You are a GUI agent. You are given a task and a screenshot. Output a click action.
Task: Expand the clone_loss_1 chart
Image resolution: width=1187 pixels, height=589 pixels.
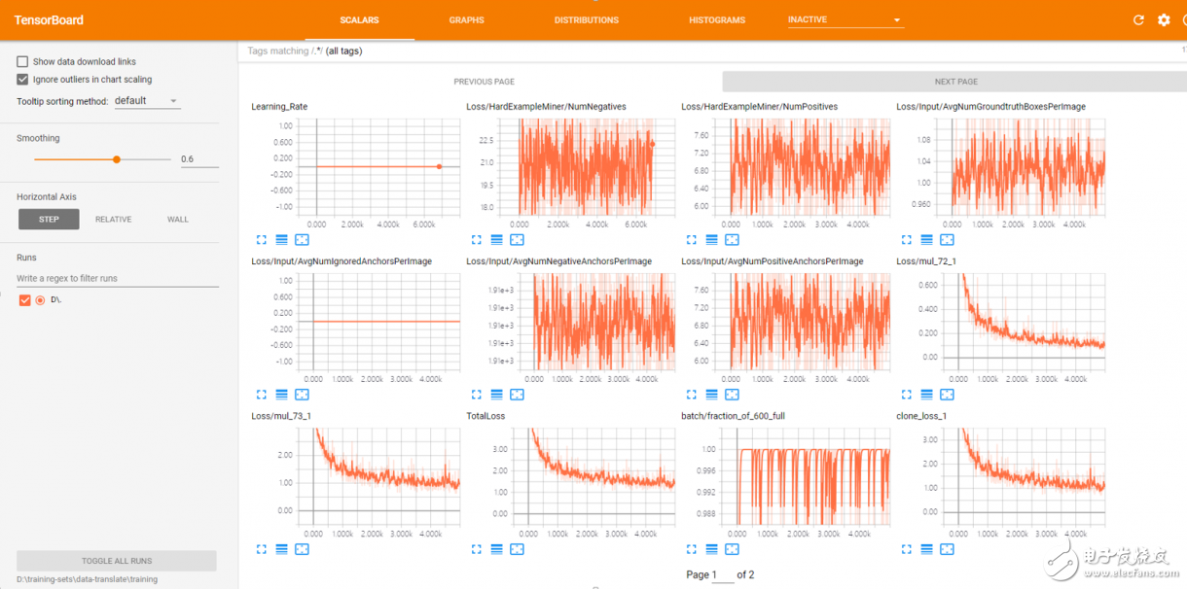(x=906, y=549)
